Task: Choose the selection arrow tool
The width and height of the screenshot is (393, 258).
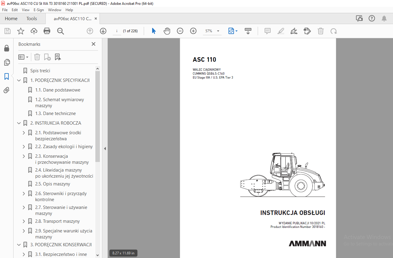Action: (154, 31)
